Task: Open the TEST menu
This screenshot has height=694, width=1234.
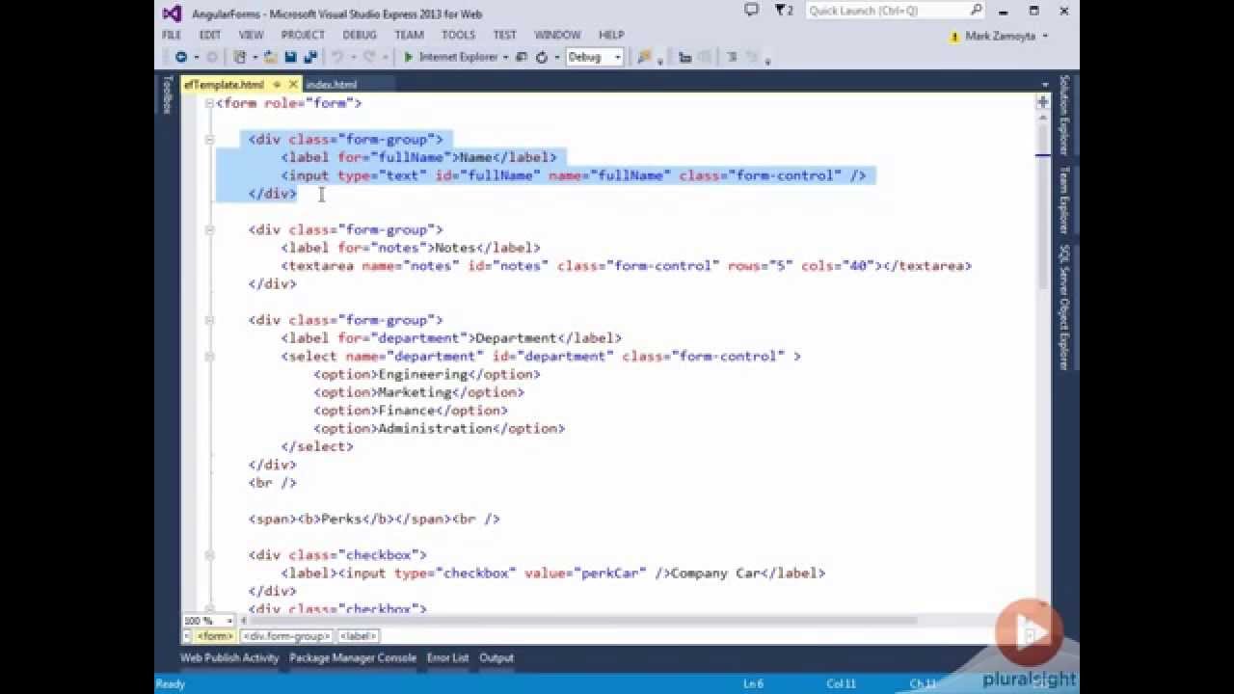Action: tap(505, 35)
